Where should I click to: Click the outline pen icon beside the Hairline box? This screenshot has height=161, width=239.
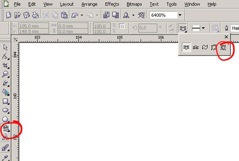pyautogui.click(x=226, y=28)
